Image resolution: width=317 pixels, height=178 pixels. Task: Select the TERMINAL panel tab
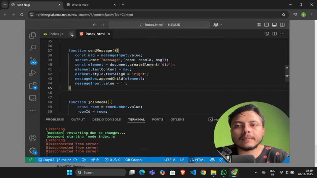pos(136,119)
